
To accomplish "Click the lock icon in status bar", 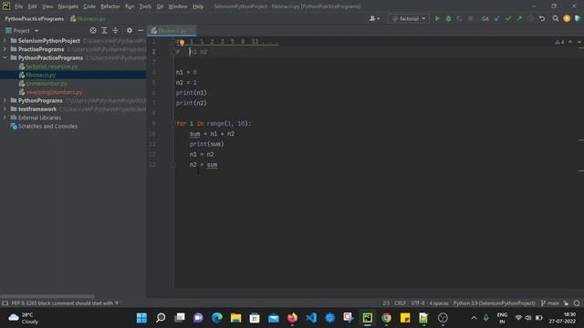I will pyautogui.click(x=566, y=303).
